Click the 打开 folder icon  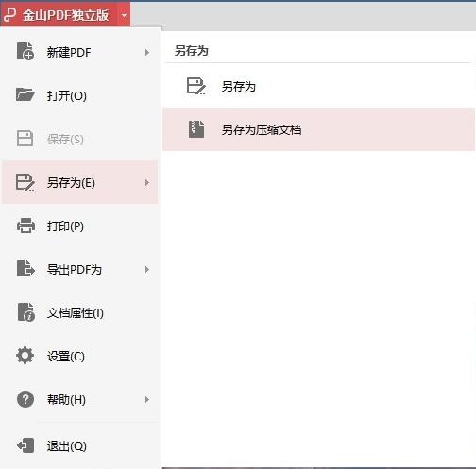[25, 95]
